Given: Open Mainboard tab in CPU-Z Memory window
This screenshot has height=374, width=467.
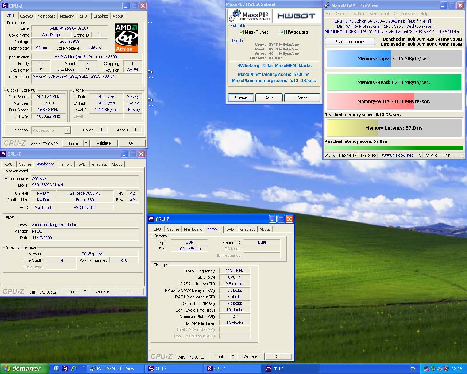Looking at the screenshot, I should pyautogui.click(x=193, y=229).
